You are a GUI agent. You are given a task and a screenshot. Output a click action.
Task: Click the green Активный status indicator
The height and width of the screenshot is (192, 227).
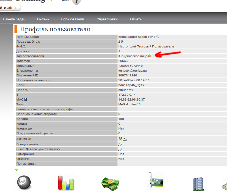[120, 139]
